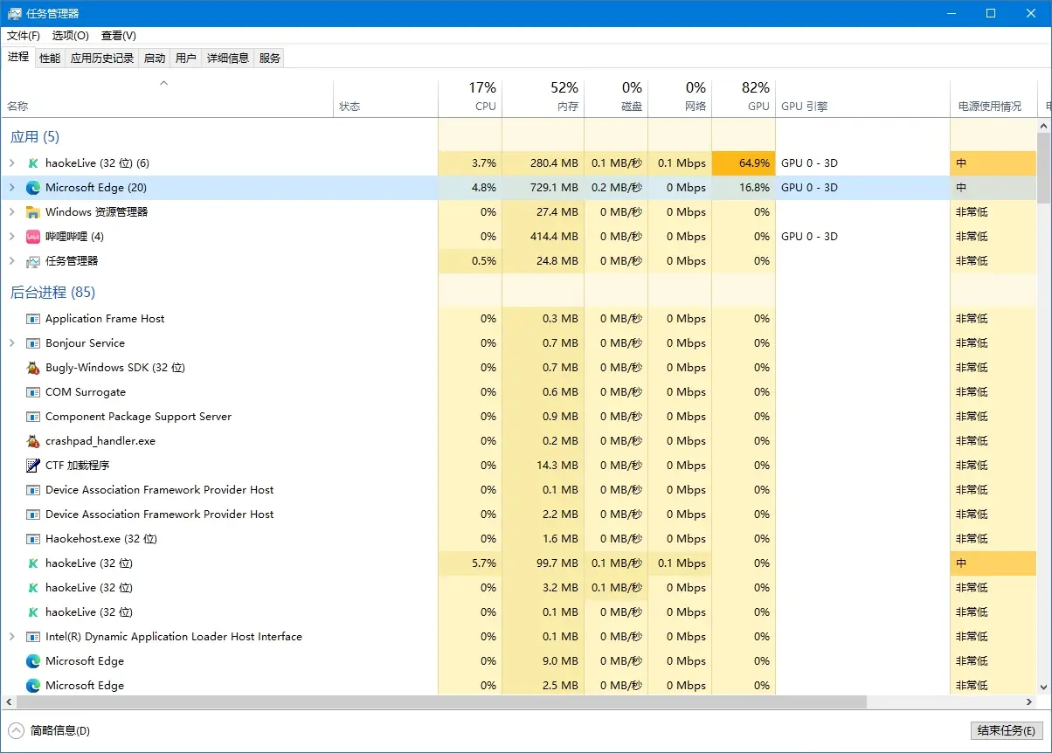The image size is (1052, 753).
Task: Expand the Microsoft Edge (20) process group
Action: [x=11, y=188]
